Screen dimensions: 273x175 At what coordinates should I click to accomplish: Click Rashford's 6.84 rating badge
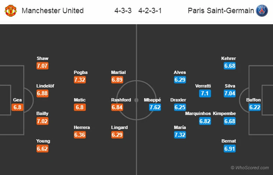pyautogui.click(x=117, y=107)
